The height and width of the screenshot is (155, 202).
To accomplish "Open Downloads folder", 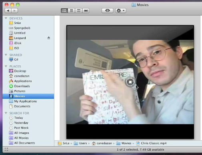I will (x=28, y=86).
